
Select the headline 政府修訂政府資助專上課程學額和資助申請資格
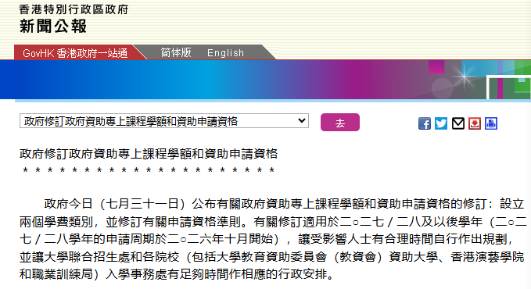click(x=149, y=154)
